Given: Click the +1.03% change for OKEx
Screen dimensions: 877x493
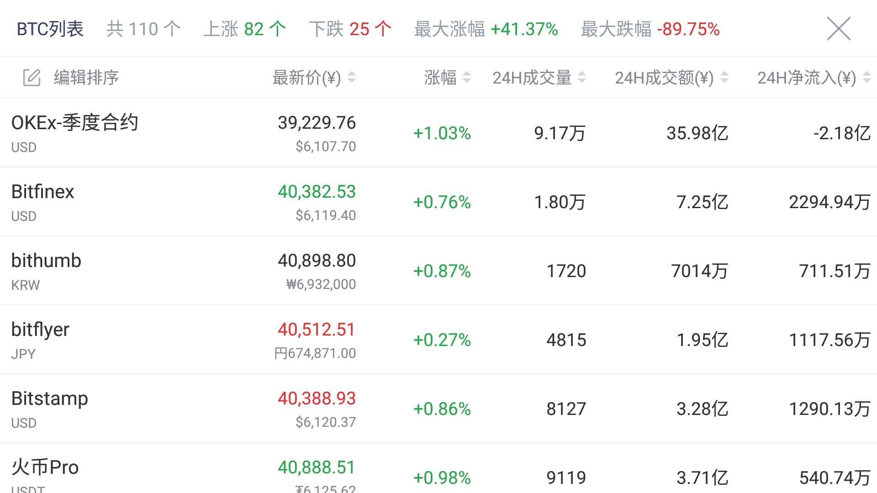Looking at the screenshot, I should [442, 133].
